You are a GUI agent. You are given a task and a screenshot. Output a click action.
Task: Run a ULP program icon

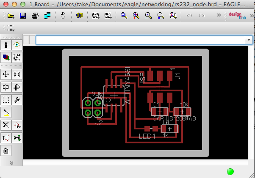pos(108,16)
